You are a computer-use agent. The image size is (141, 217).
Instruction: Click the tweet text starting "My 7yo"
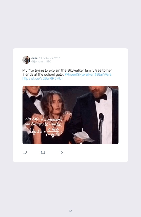[67, 75]
